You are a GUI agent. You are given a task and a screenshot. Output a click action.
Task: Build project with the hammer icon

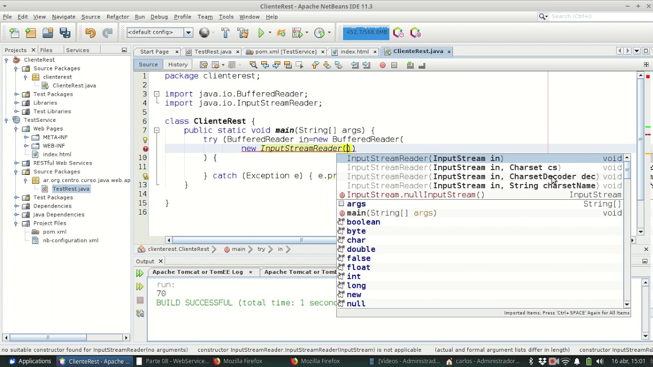coord(225,33)
